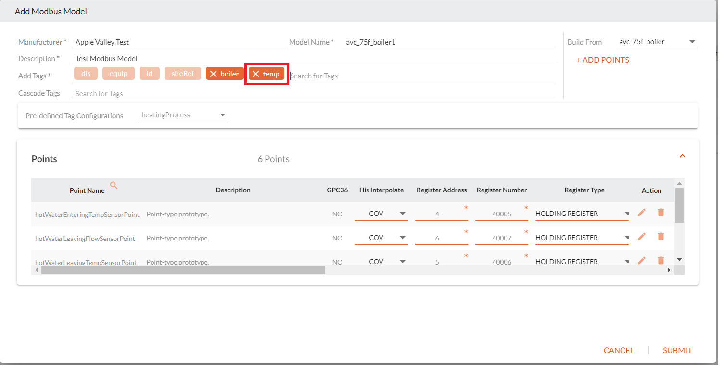Open Register Type dropdown for hotWaterLeavingTempSensorPoint
The height and width of the screenshot is (367, 723).
click(582, 262)
